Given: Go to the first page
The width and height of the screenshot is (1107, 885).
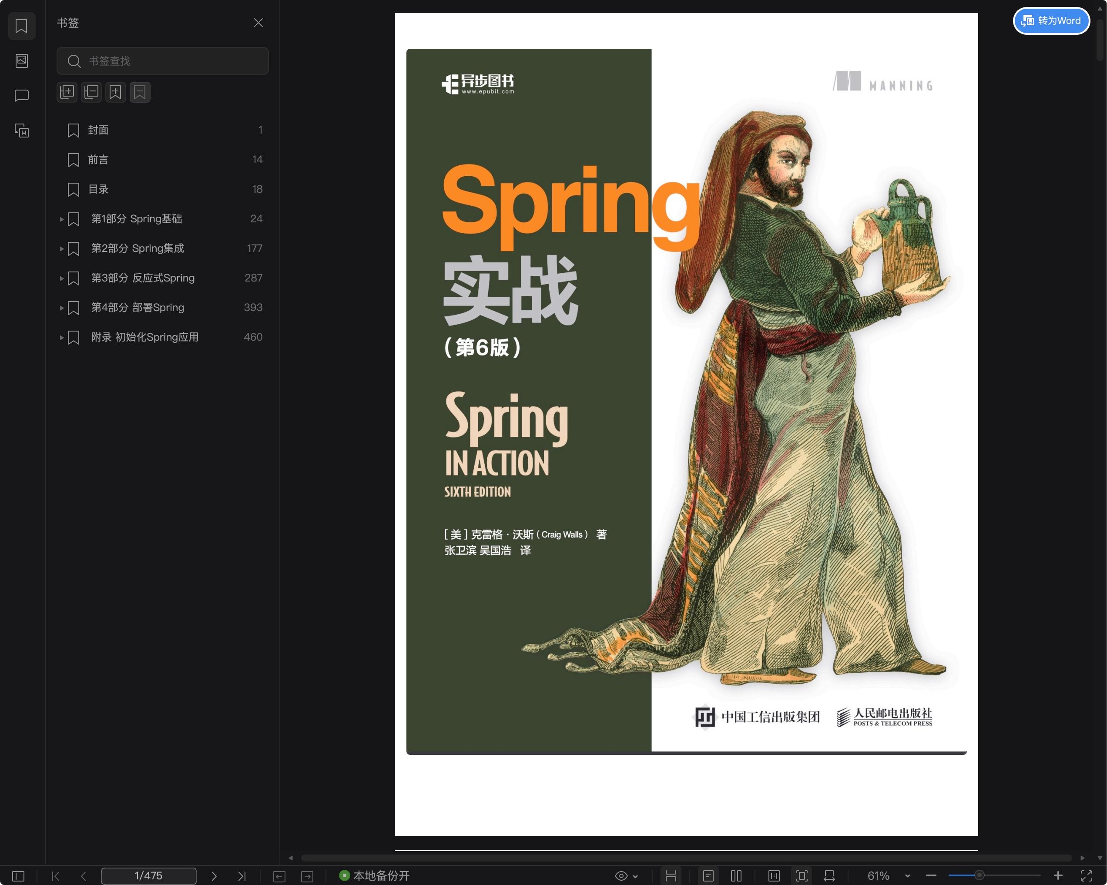Looking at the screenshot, I should (x=56, y=876).
